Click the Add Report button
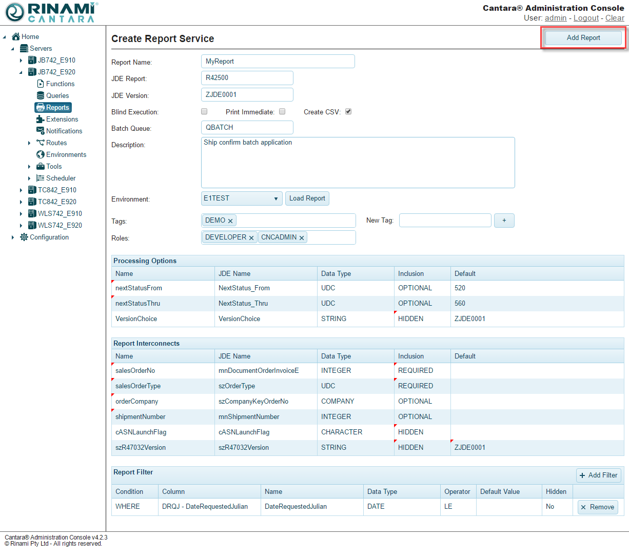 (x=583, y=38)
